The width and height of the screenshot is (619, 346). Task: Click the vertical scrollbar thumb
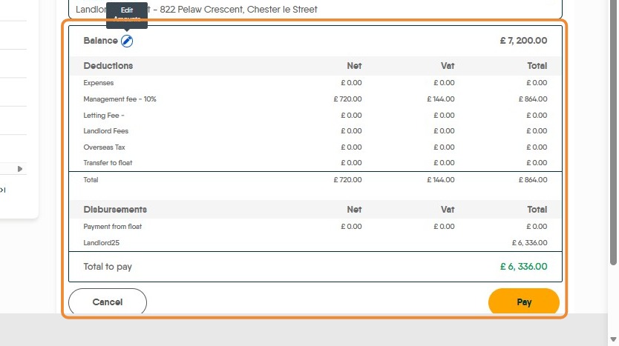613,133
